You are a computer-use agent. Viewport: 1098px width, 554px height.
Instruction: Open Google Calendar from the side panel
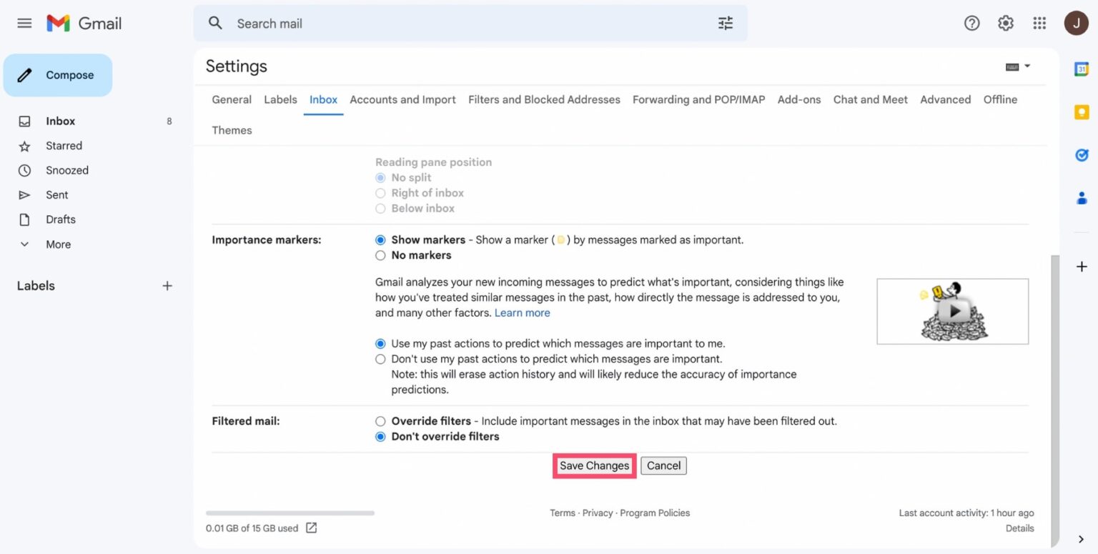tap(1081, 69)
